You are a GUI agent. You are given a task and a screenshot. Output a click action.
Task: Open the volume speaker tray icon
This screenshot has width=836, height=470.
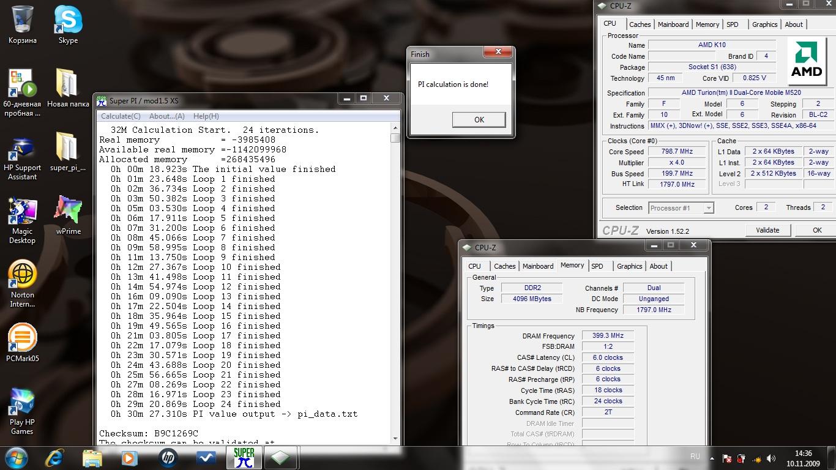[x=771, y=458]
